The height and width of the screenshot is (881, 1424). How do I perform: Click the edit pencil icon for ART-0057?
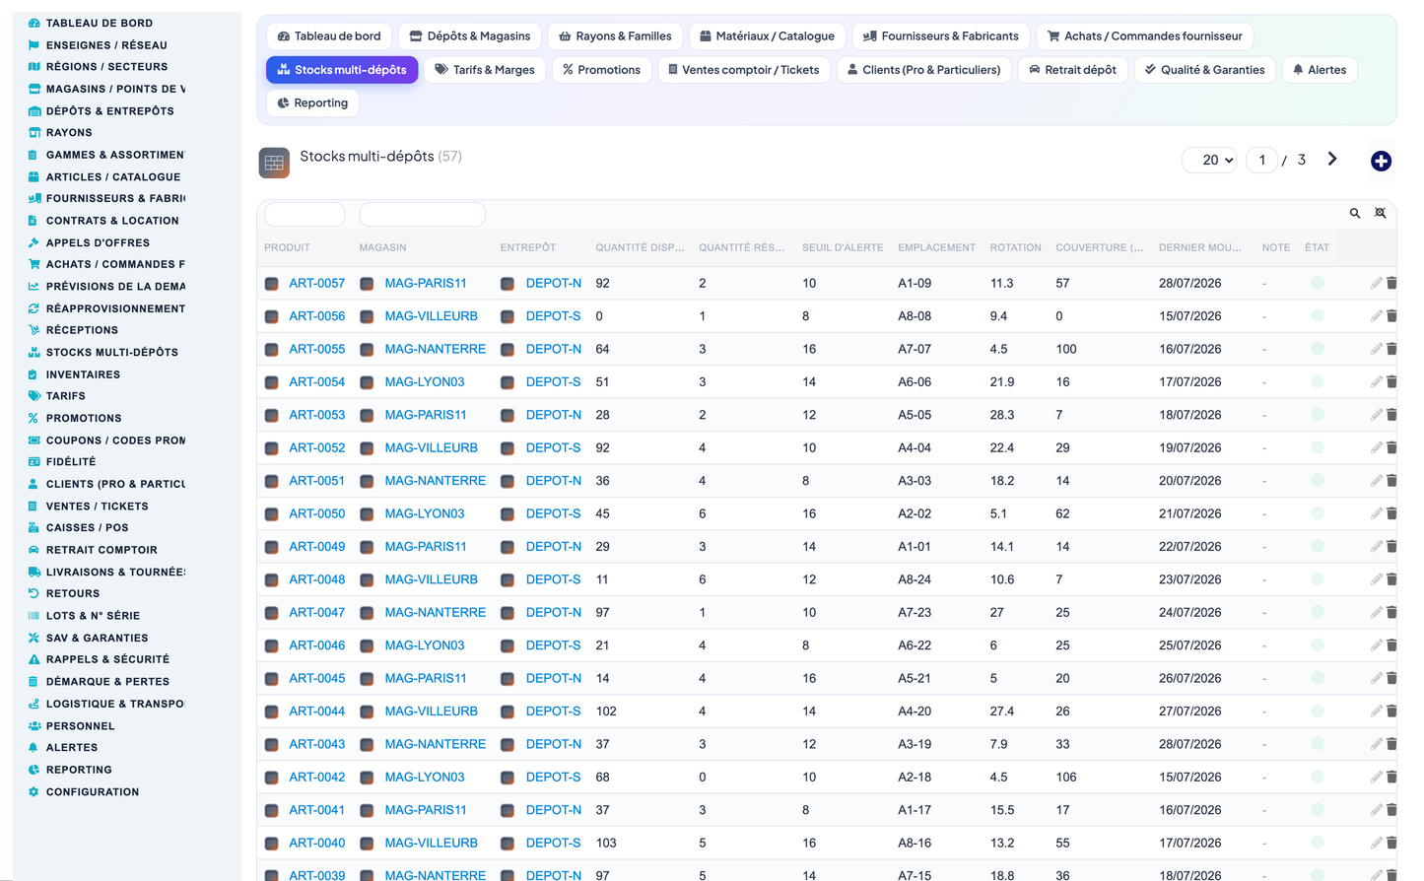(x=1376, y=283)
